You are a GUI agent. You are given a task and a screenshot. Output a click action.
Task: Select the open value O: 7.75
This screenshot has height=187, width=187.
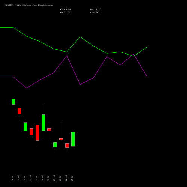(x=65, y=13)
